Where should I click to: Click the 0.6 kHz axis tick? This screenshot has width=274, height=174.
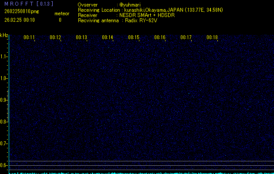[x=3, y=165]
